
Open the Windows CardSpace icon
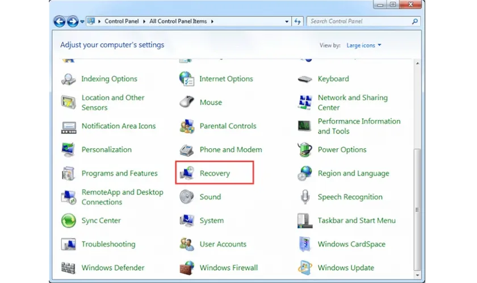(x=304, y=244)
